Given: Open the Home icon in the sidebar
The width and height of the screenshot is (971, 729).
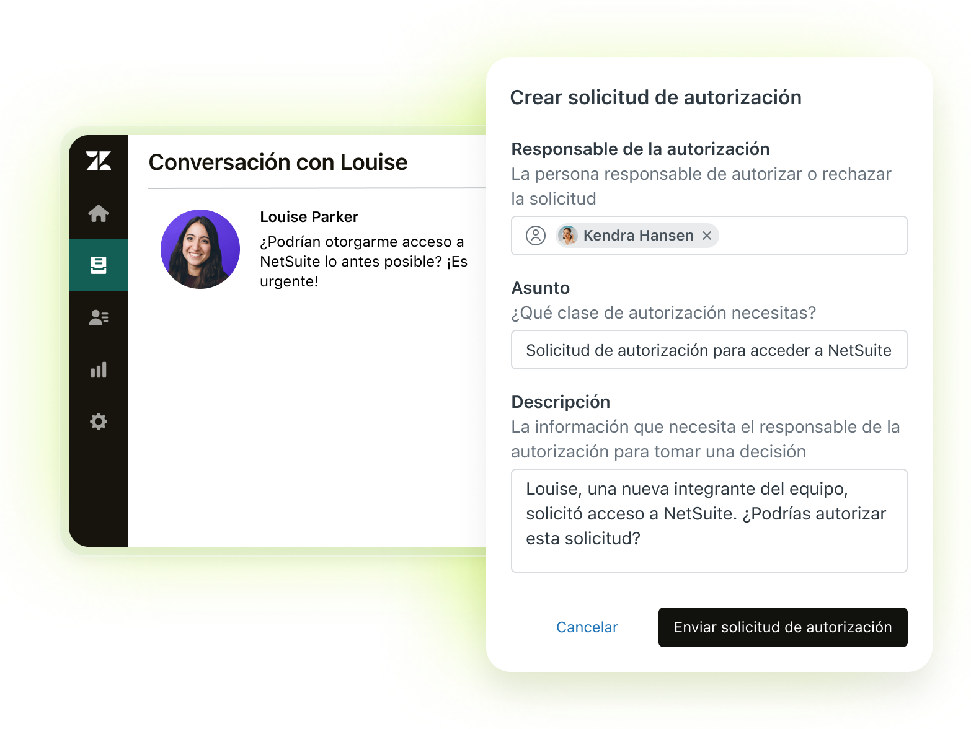Looking at the screenshot, I should pos(99,213).
